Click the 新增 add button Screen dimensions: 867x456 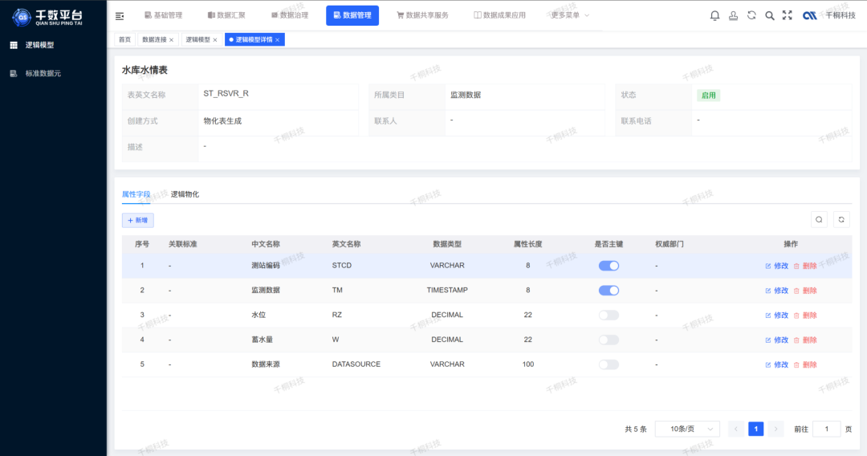tap(138, 220)
